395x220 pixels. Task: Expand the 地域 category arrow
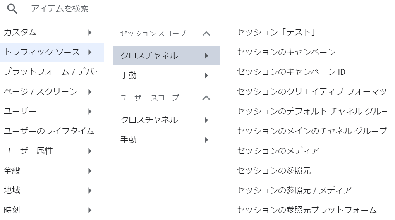(90, 191)
